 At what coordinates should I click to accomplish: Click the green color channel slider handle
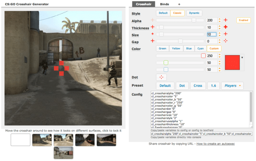pos(166,63)
